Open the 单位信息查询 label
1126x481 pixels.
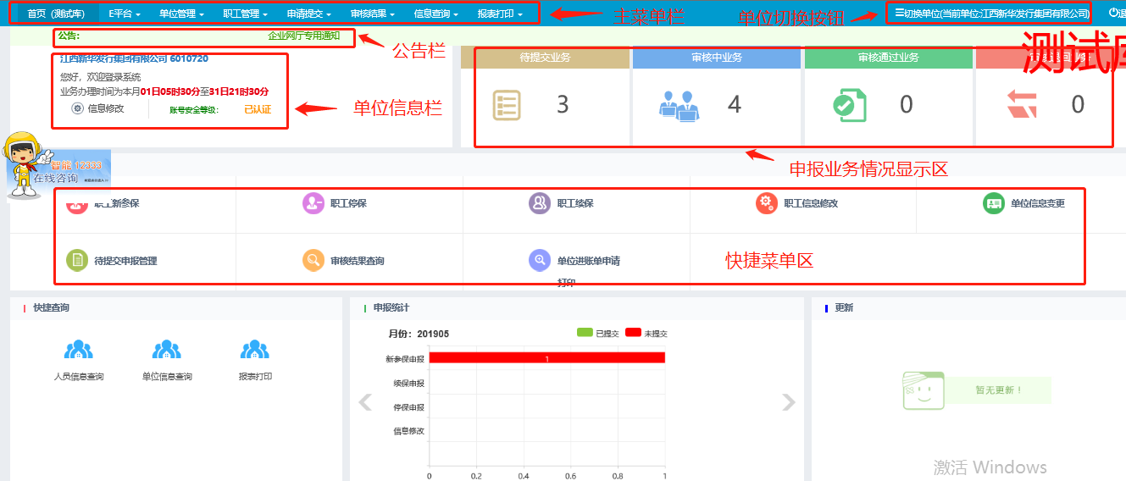(x=167, y=377)
